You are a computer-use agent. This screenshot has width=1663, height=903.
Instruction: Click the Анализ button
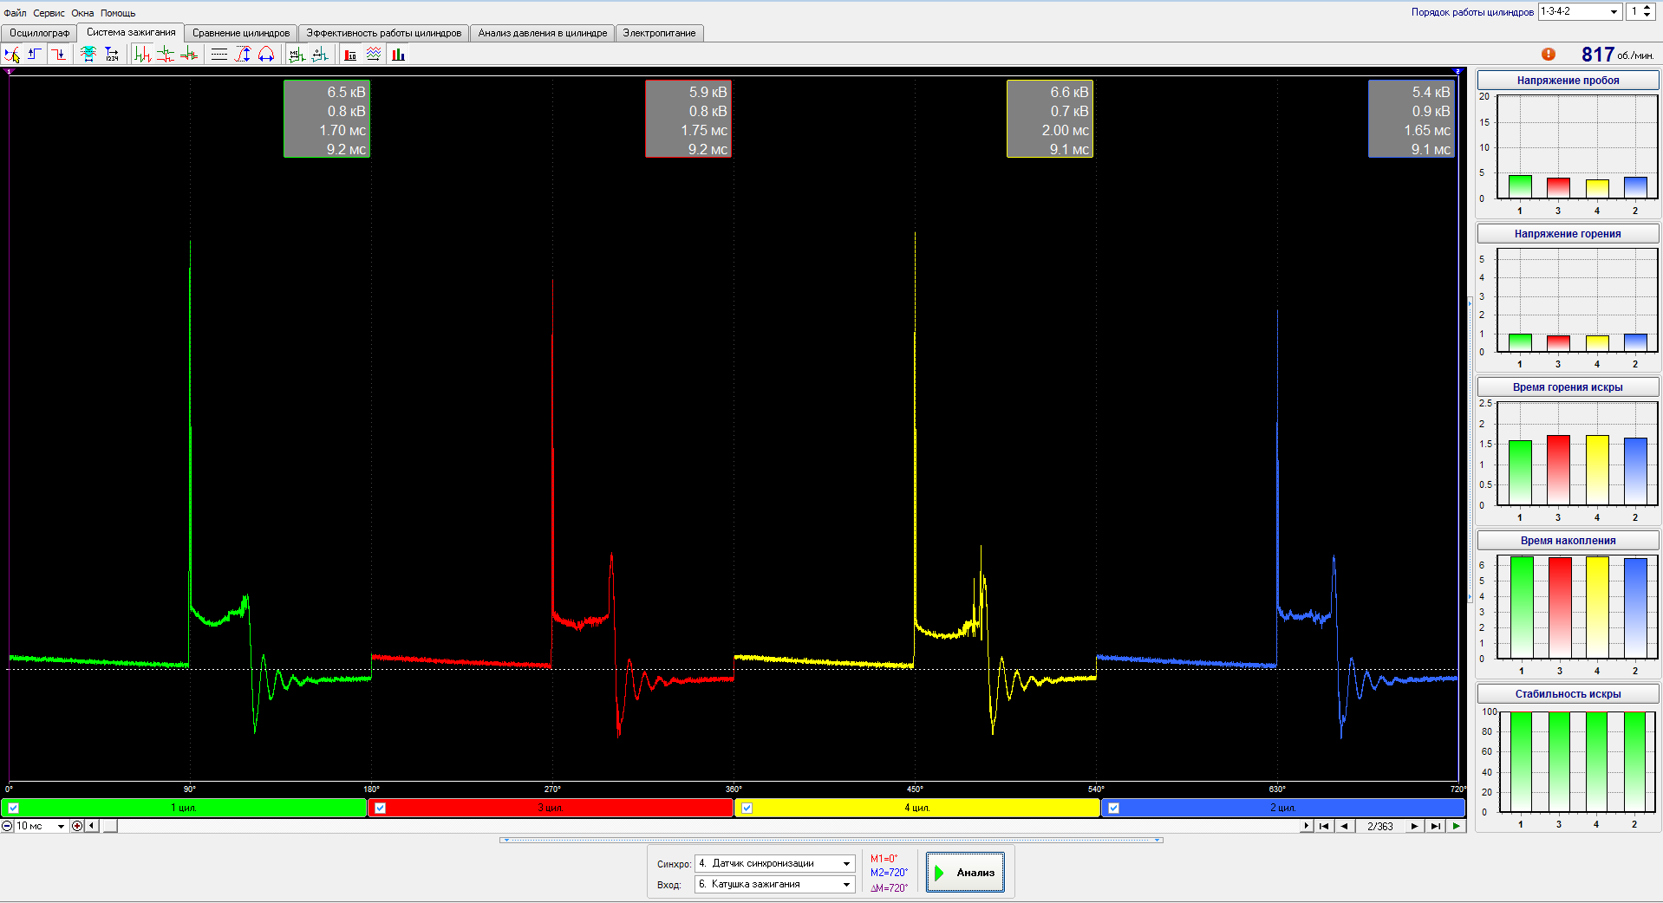point(965,873)
